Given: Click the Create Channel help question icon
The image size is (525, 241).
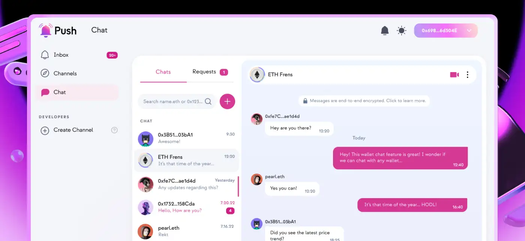Looking at the screenshot, I should 115,130.
